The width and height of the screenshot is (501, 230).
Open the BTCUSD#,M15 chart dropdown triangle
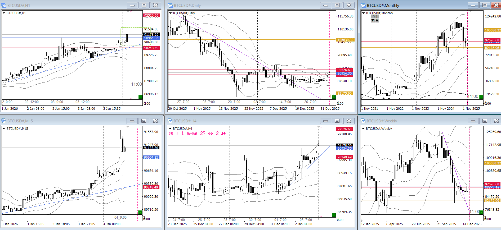pyautogui.click(x=4, y=128)
